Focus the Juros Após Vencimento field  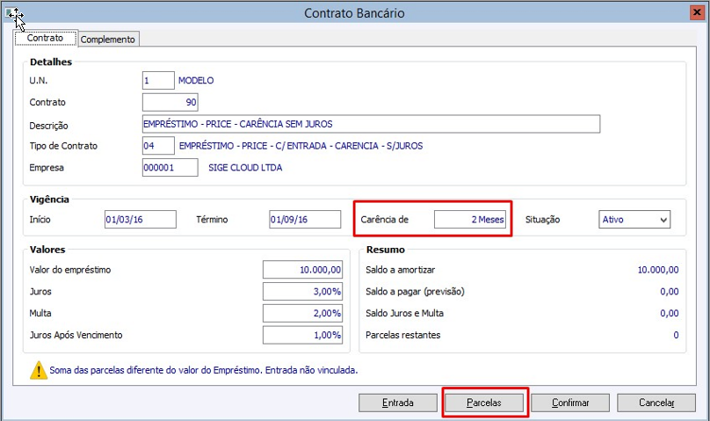coord(302,335)
